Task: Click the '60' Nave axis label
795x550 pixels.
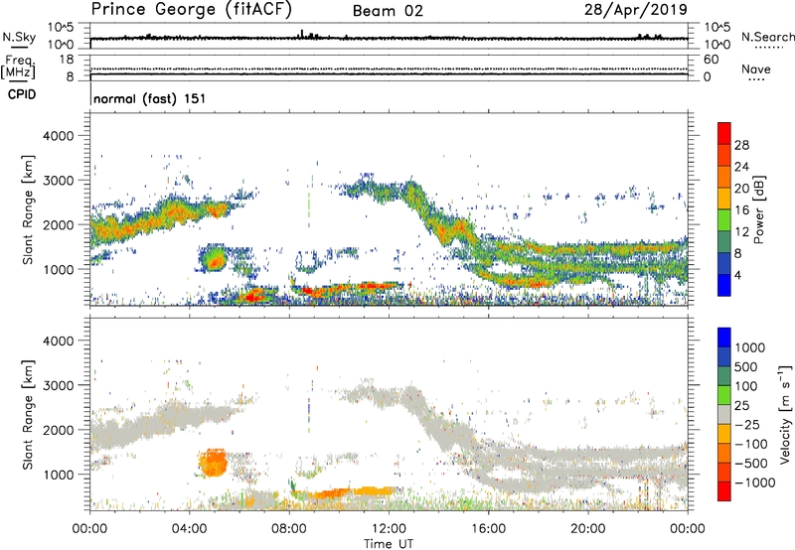Action: (x=711, y=60)
